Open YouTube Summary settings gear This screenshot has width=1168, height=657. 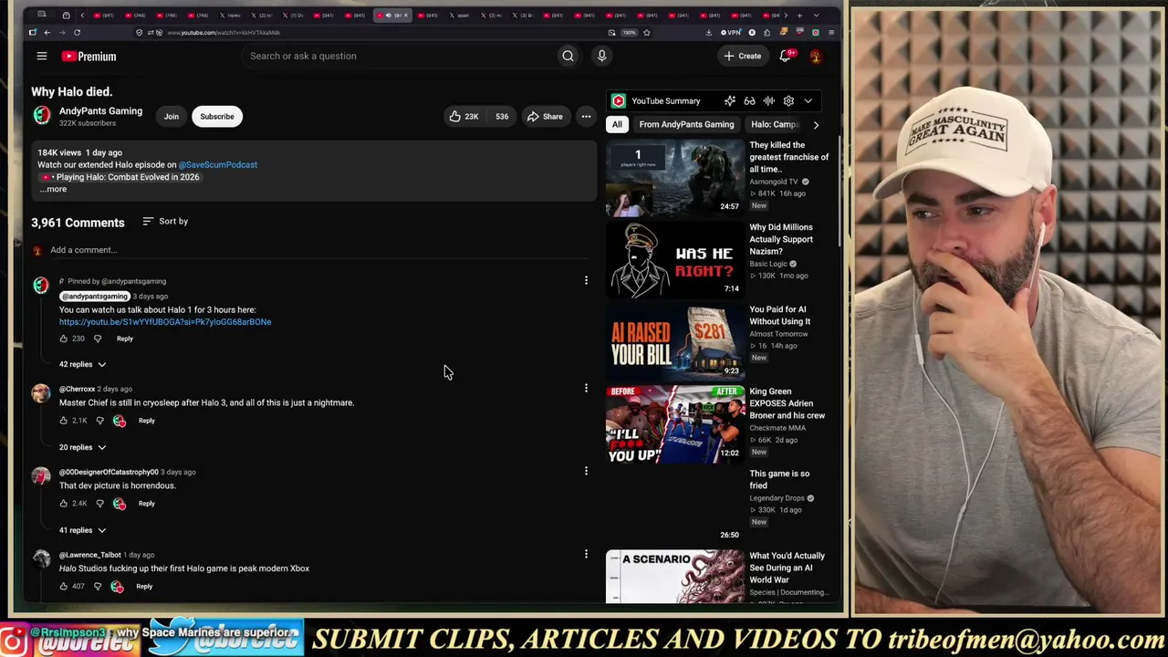click(x=788, y=101)
